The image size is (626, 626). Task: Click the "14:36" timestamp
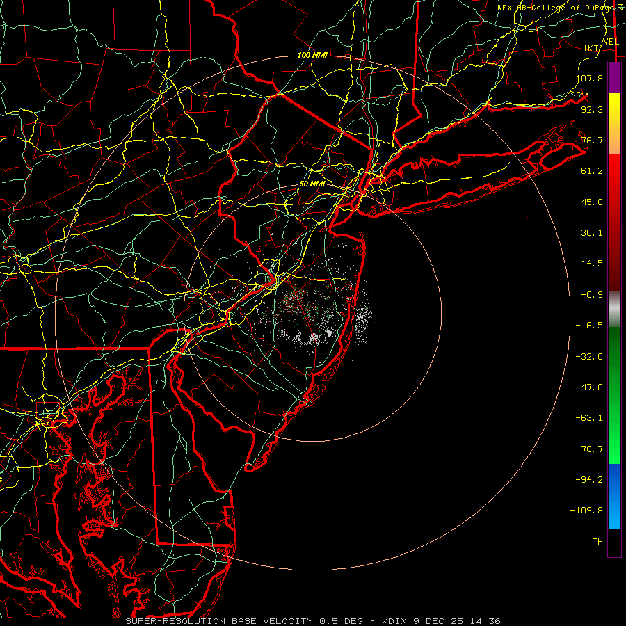485,621
